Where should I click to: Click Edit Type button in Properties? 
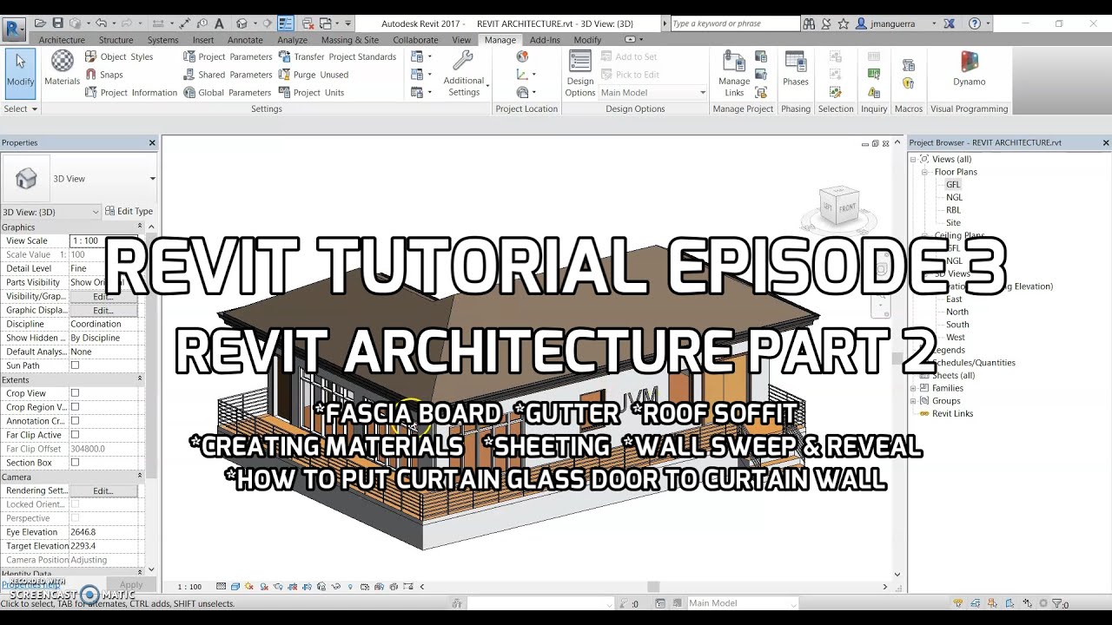coord(129,211)
